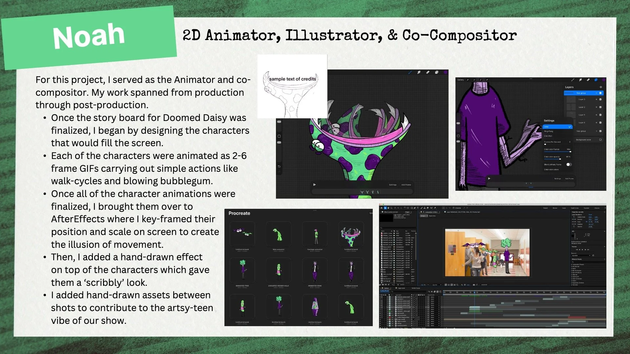Click the Home icon in the After Effects toolbar
The height and width of the screenshot is (354, 630).
tap(381, 208)
